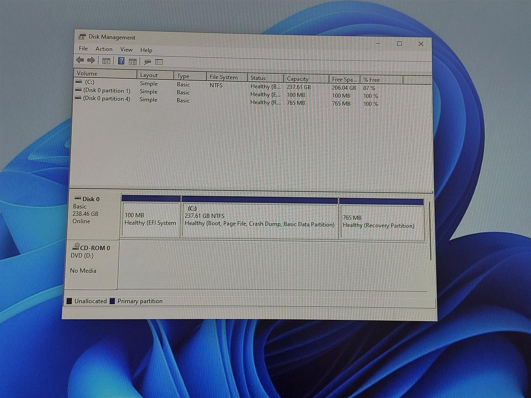
Task: Open the Help menu
Action: click(x=146, y=50)
